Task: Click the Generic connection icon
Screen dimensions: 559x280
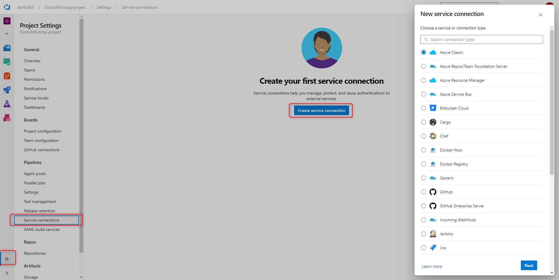Action: (x=433, y=178)
